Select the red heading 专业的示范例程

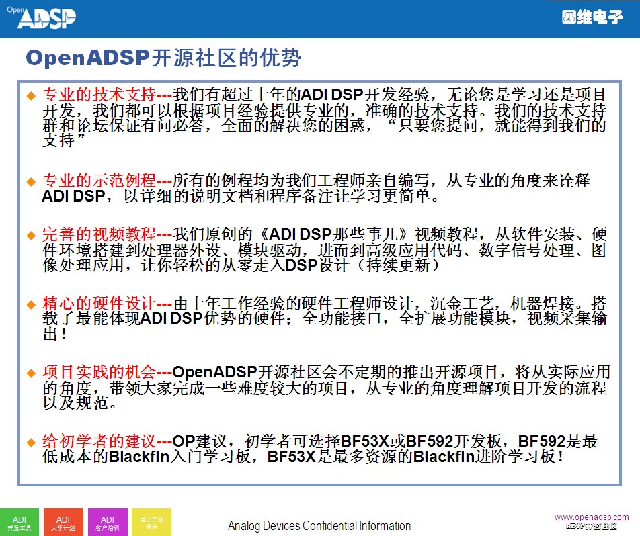tap(99, 180)
